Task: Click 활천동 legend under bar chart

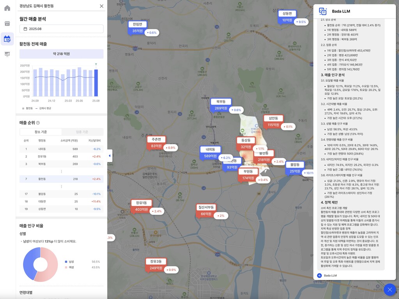Action: tap(27, 108)
